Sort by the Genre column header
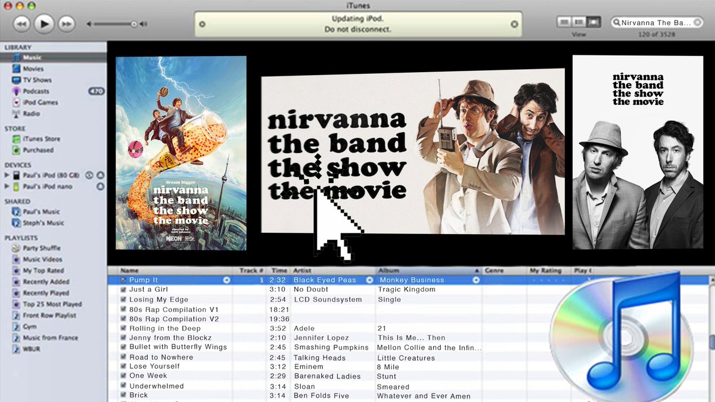Screen dimensions: 715x402 [x=505, y=270]
